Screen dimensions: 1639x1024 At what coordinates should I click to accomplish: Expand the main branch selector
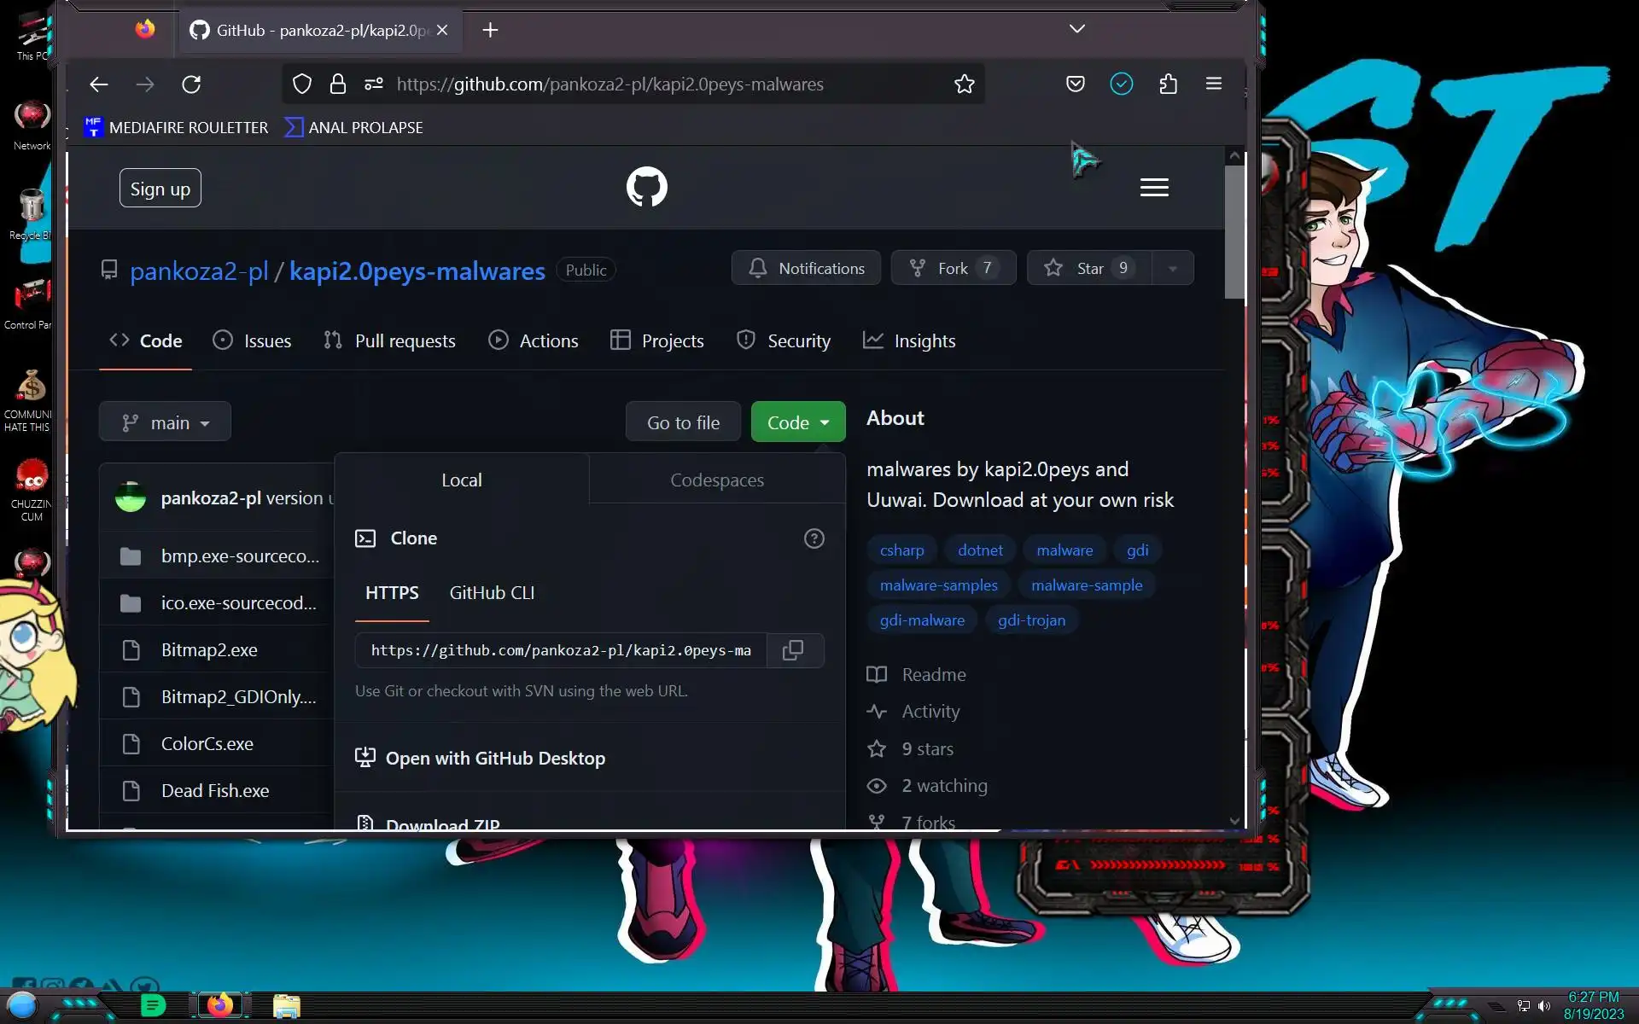165,422
